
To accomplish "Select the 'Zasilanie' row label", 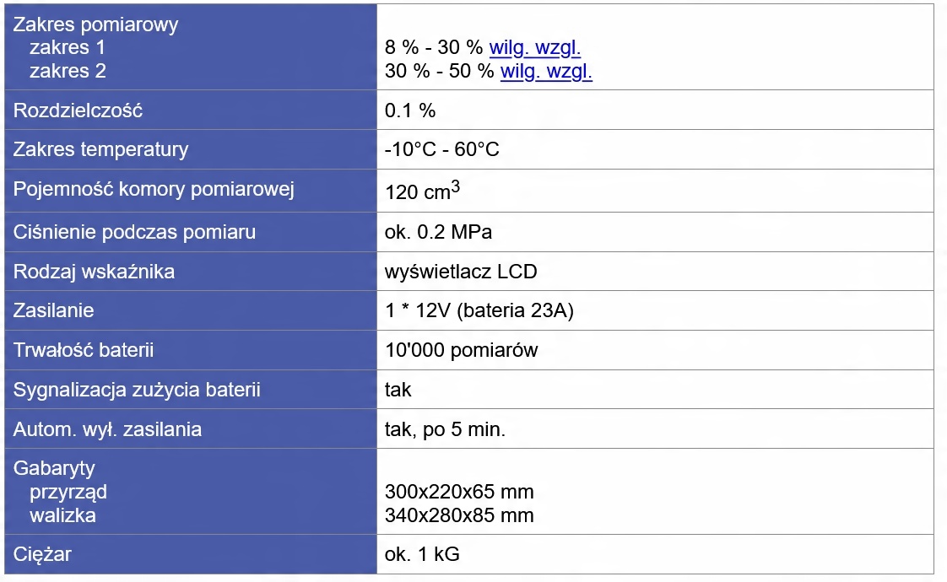I will (x=53, y=310).
